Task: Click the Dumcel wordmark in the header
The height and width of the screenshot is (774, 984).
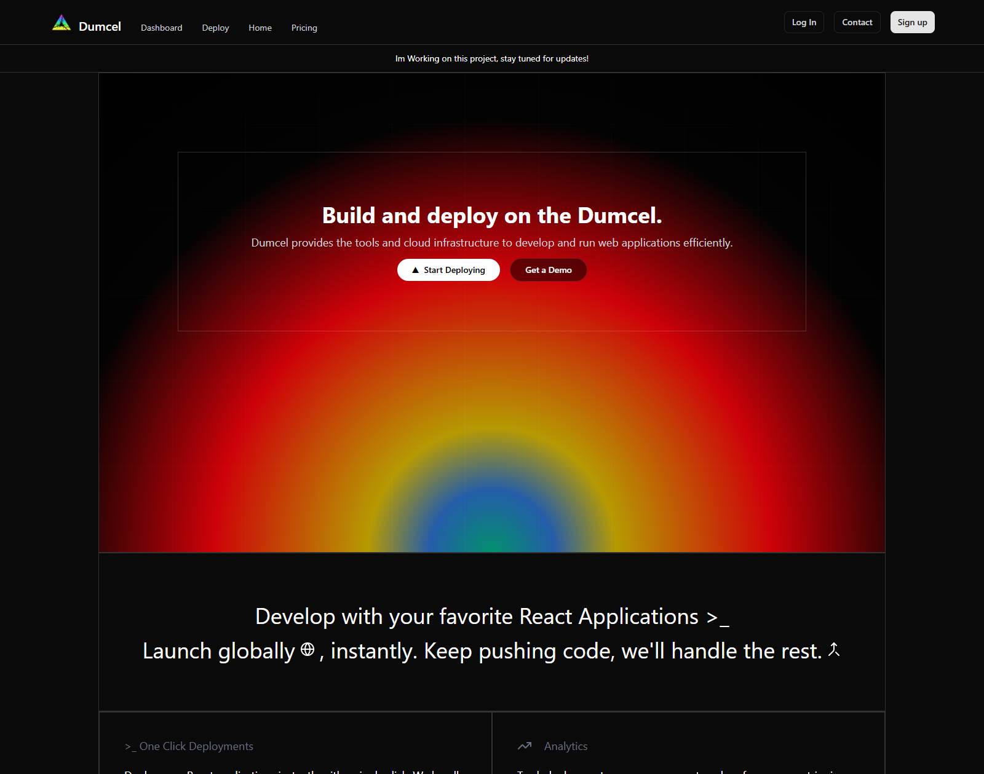Action: 100,26
